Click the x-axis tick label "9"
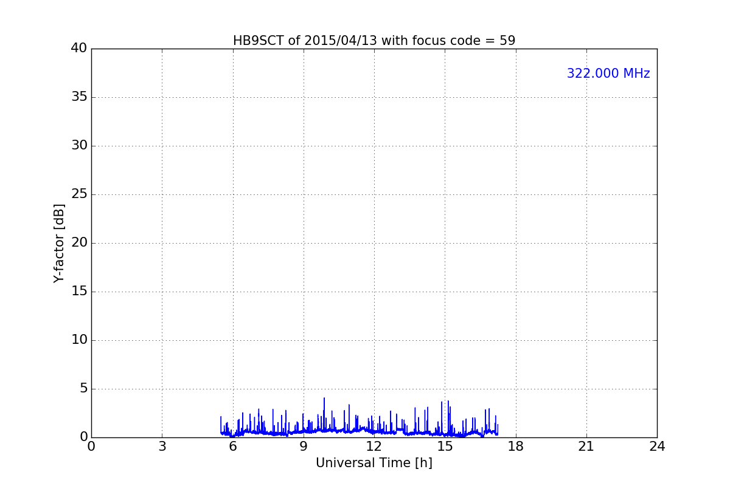Viewport: 730px width, 486px height. (x=304, y=447)
